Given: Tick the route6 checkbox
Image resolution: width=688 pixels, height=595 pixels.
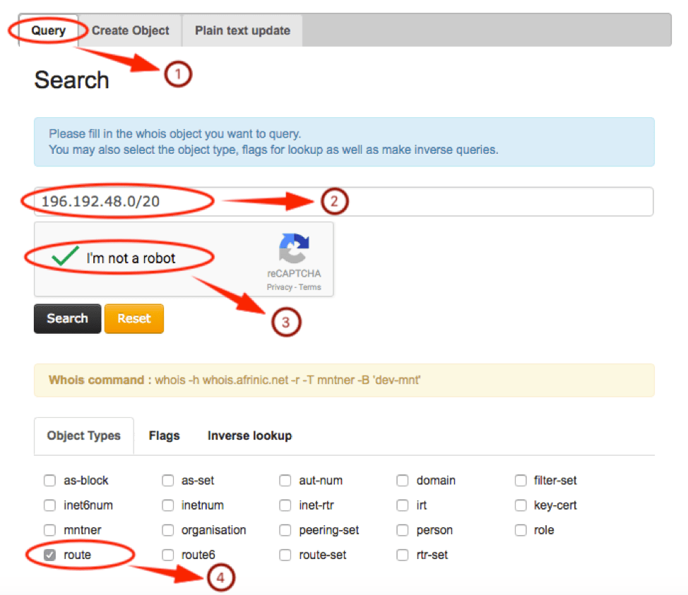Looking at the screenshot, I should [x=168, y=555].
